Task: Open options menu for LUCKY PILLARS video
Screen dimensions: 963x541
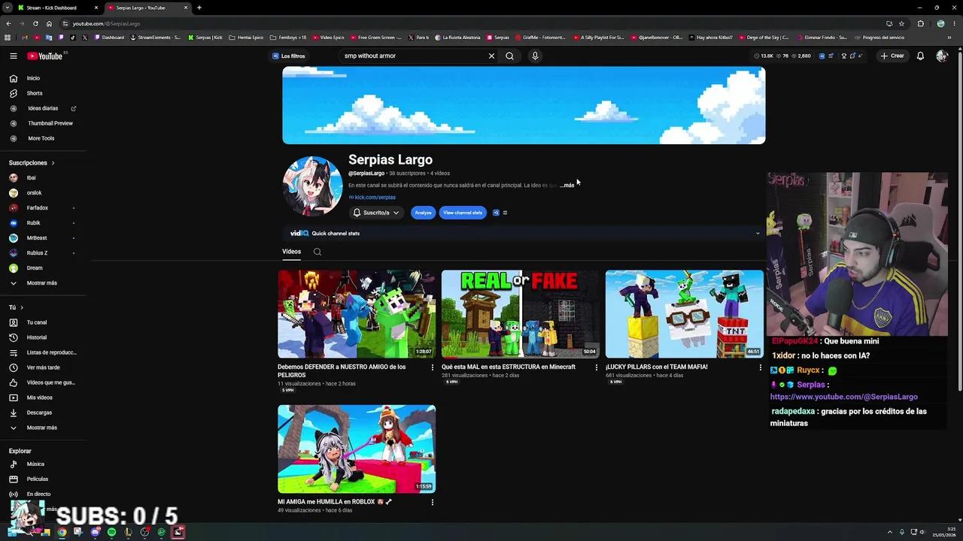Action: tap(760, 367)
